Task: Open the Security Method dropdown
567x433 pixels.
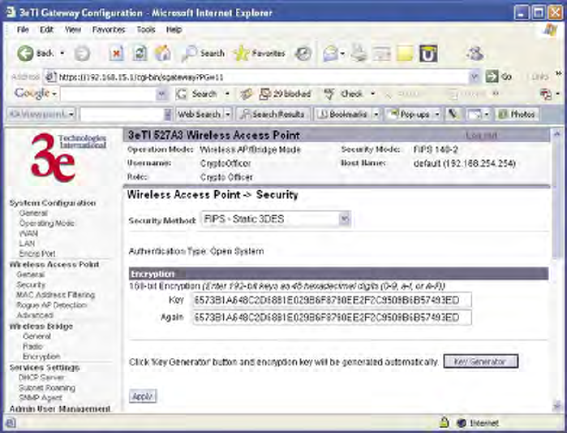Action: coord(276,219)
